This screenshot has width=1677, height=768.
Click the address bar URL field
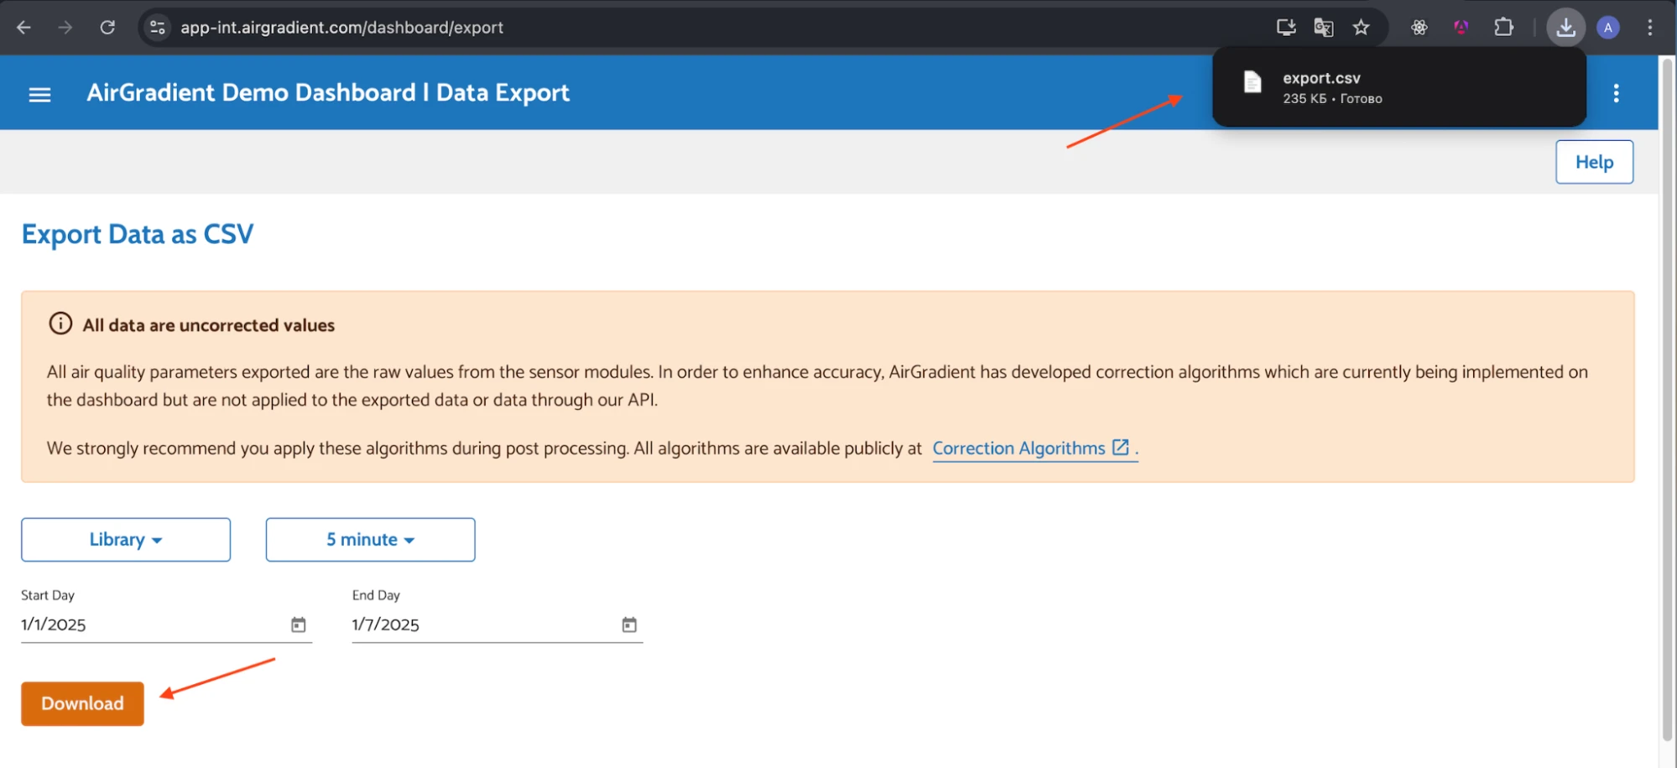click(341, 28)
